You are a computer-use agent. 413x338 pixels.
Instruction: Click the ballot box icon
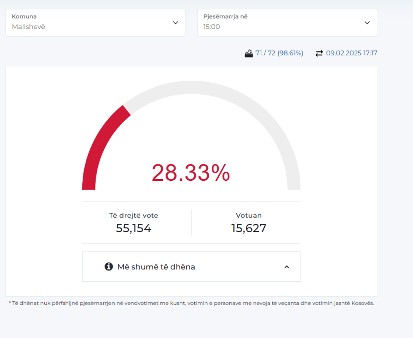click(x=249, y=53)
